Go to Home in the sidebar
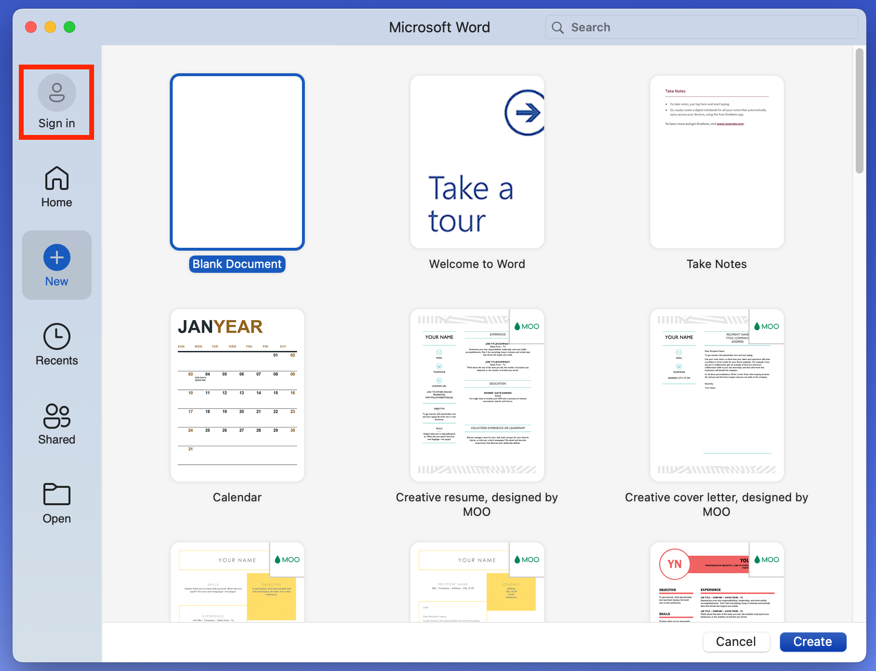The height and width of the screenshot is (671, 876). coord(57,187)
